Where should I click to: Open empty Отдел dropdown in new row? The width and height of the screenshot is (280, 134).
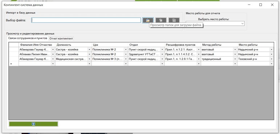pos(162,64)
